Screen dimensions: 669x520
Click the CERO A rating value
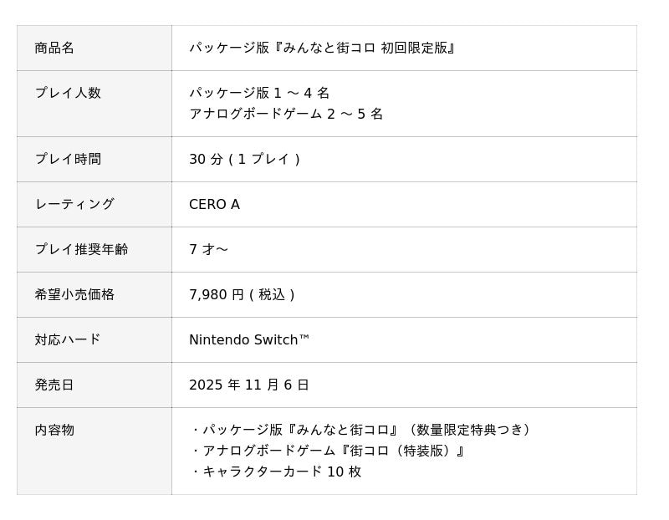click(214, 204)
